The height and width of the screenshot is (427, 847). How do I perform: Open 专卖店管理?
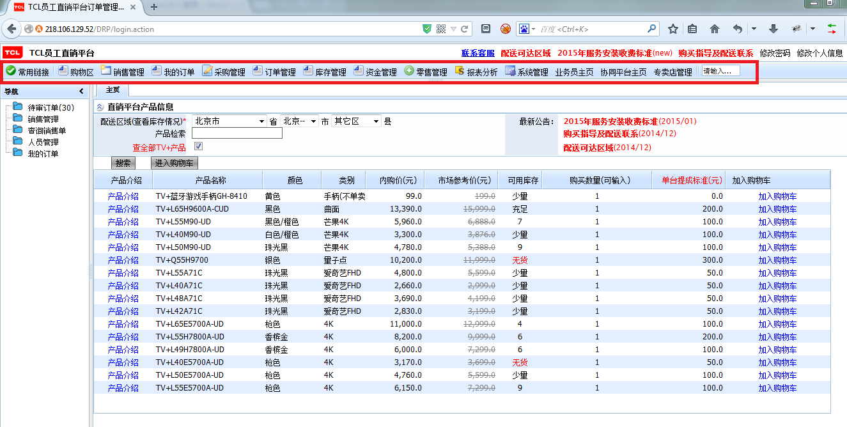[672, 72]
